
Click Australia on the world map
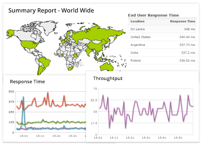(107, 67)
